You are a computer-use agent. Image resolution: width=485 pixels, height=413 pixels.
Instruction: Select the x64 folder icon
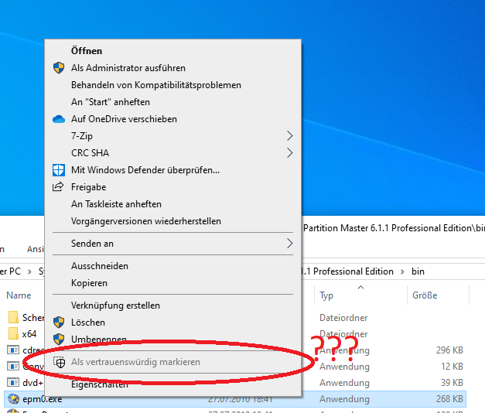tap(13, 333)
